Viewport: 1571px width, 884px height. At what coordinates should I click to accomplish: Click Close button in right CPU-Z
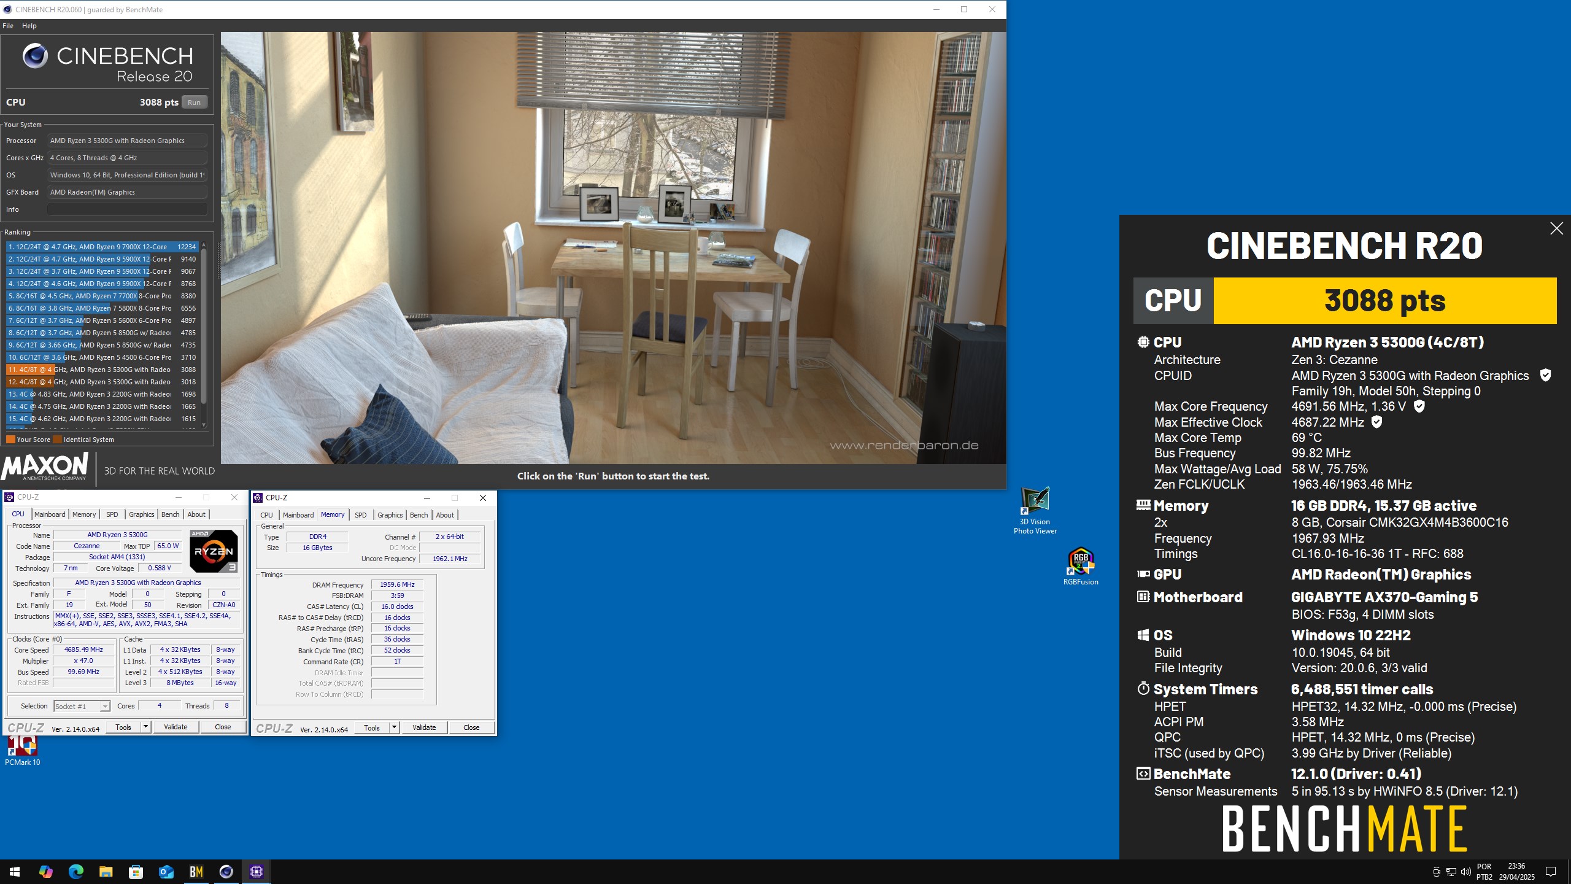click(x=471, y=727)
